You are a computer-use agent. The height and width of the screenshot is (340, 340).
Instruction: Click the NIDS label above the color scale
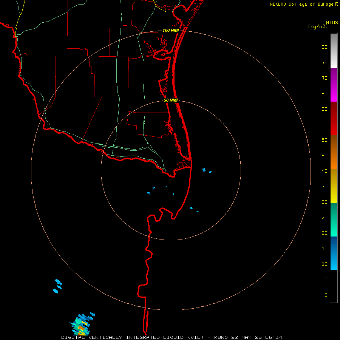click(x=332, y=23)
